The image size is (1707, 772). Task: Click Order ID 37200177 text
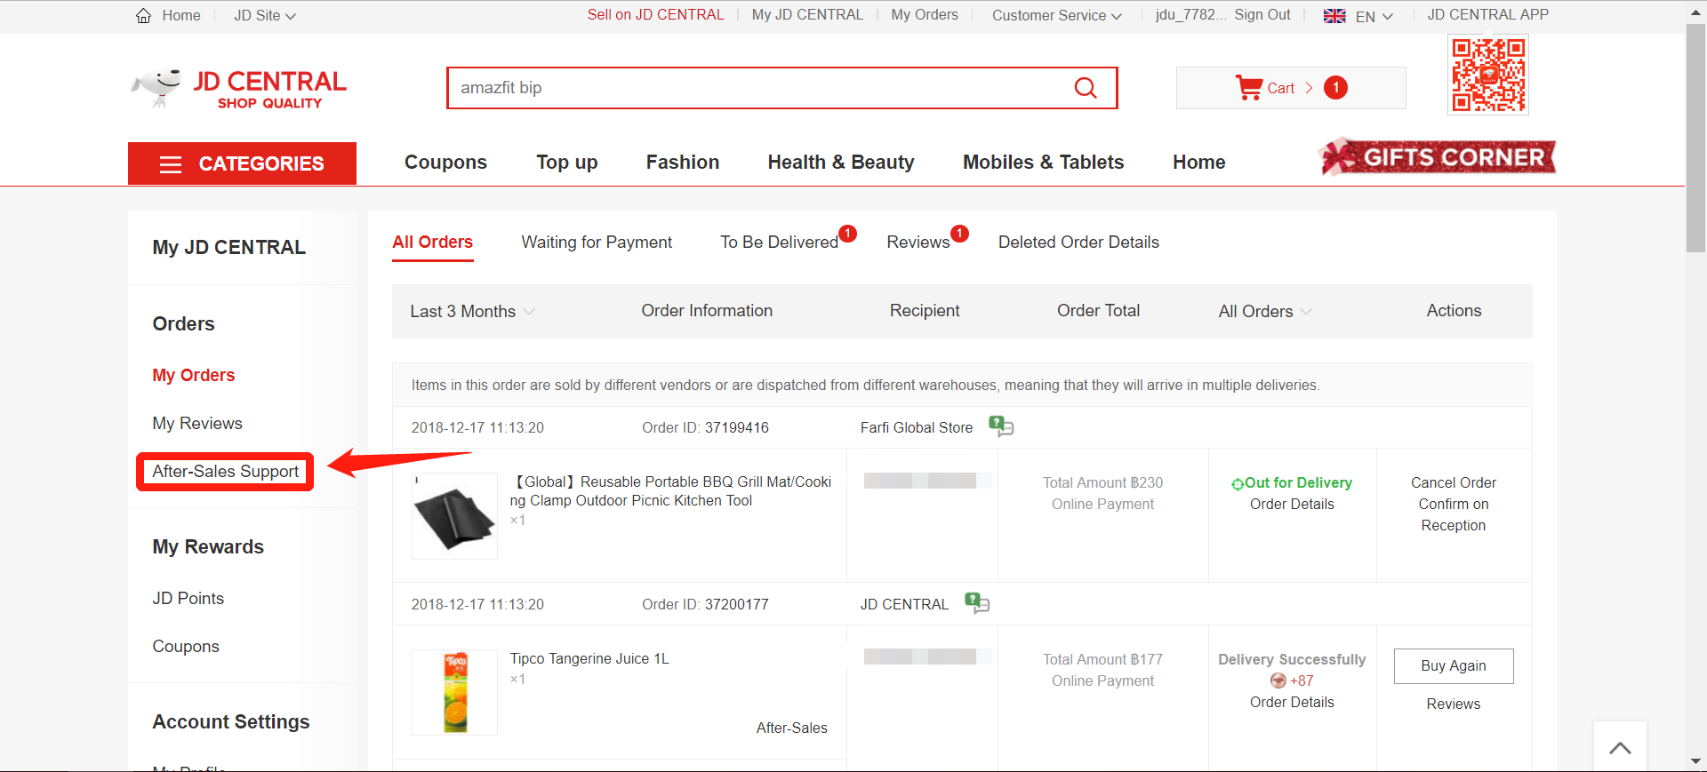coord(705,604)
